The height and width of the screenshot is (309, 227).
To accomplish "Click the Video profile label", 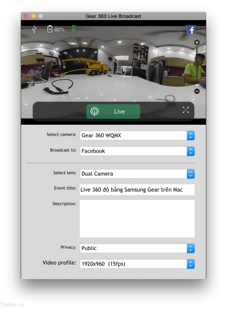I will 59,263.
